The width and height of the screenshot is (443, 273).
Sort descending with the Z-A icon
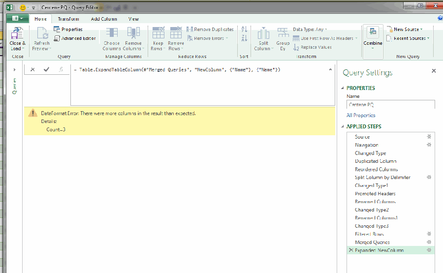coord(244,38)
